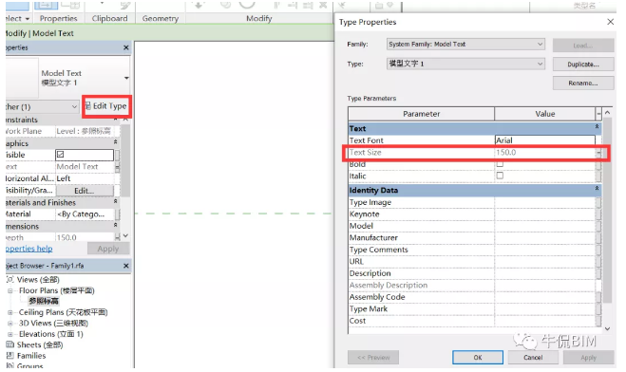The height and width of the screenshot is (372, 626).
Task: Toggle the Bold checkbox
Action: point(500,164)
